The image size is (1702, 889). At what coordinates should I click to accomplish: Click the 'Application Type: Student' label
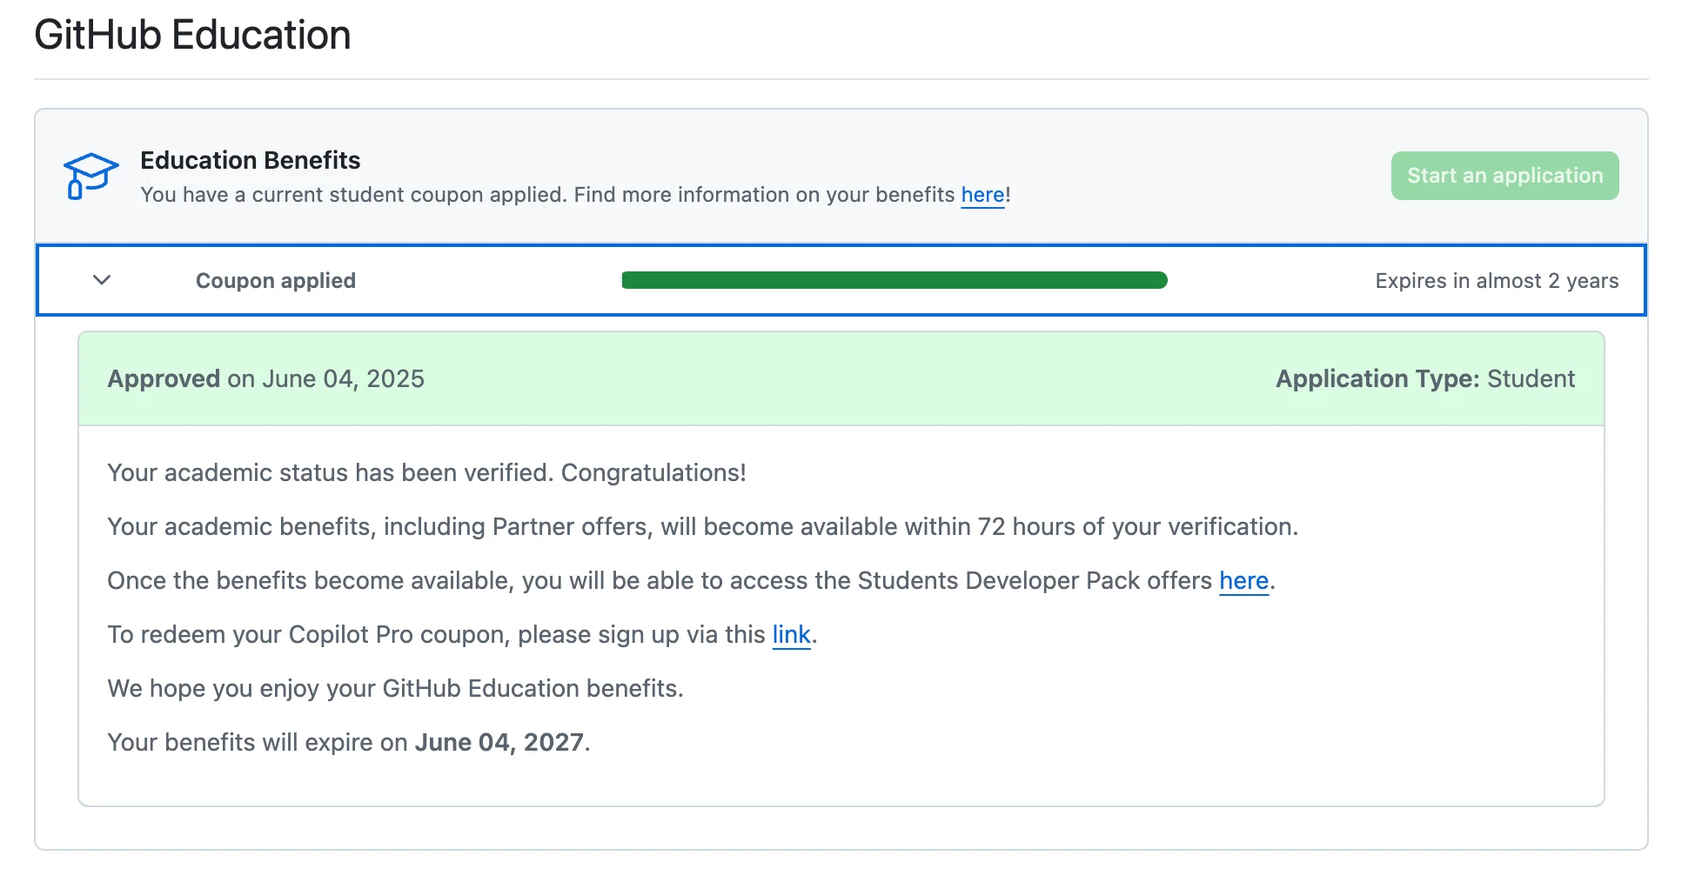point(1425,379)
